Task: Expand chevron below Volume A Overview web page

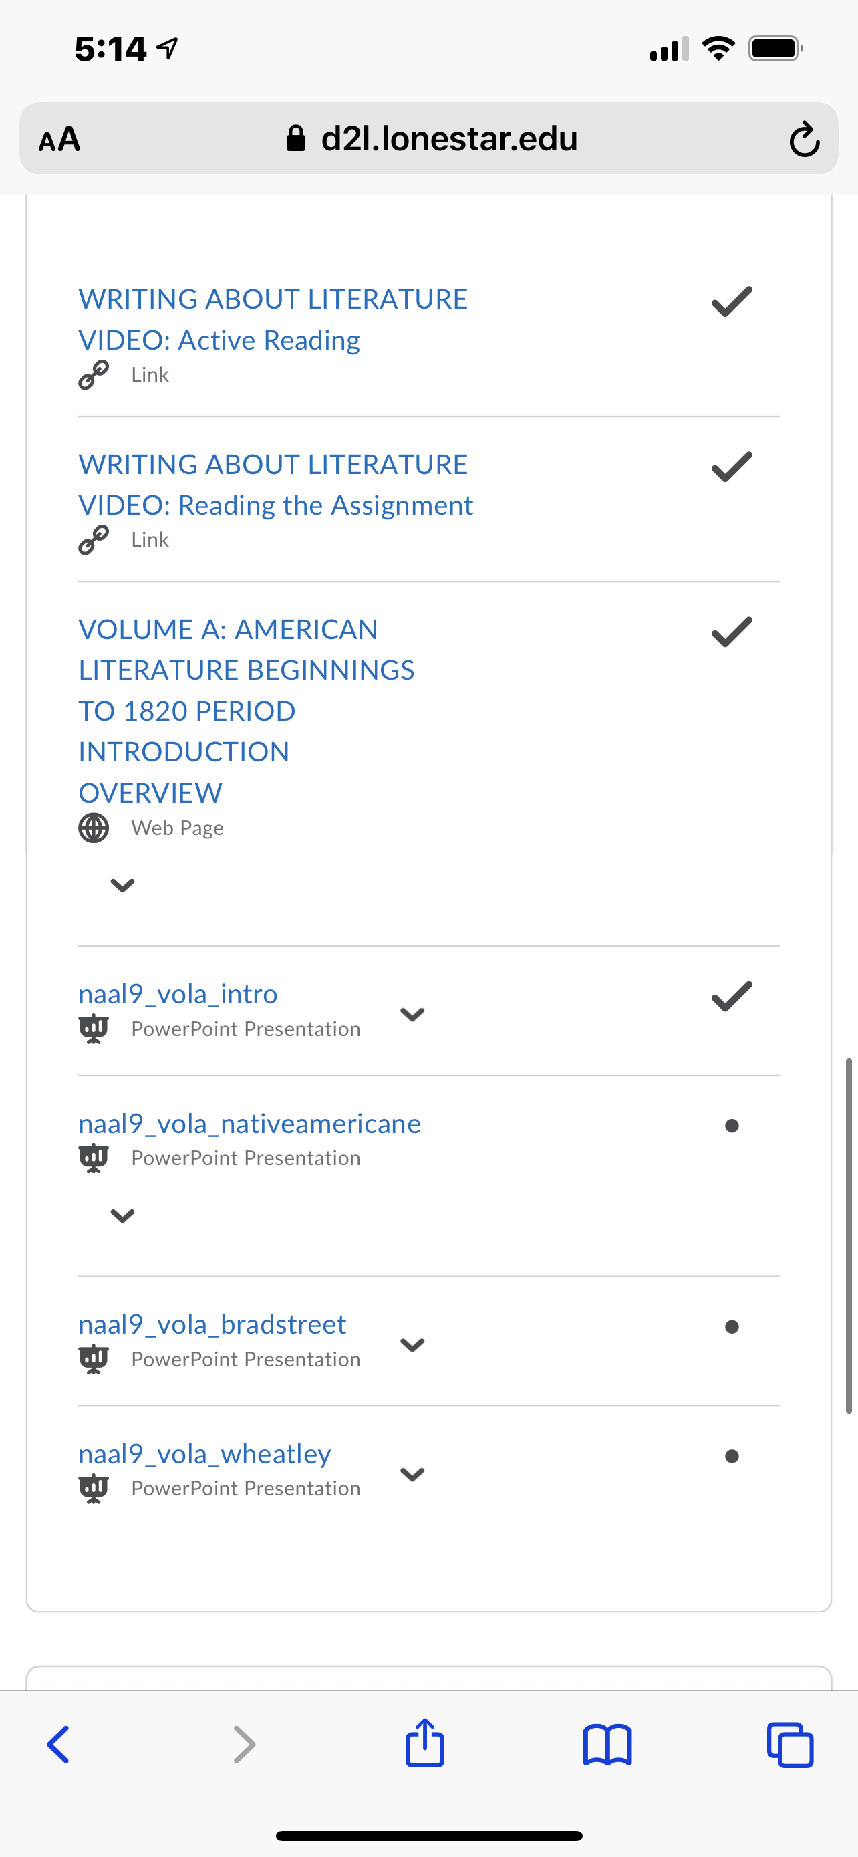Action: coord(122,884)
